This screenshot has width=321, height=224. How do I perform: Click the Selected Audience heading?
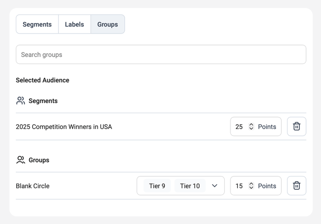tap(43, 80)
